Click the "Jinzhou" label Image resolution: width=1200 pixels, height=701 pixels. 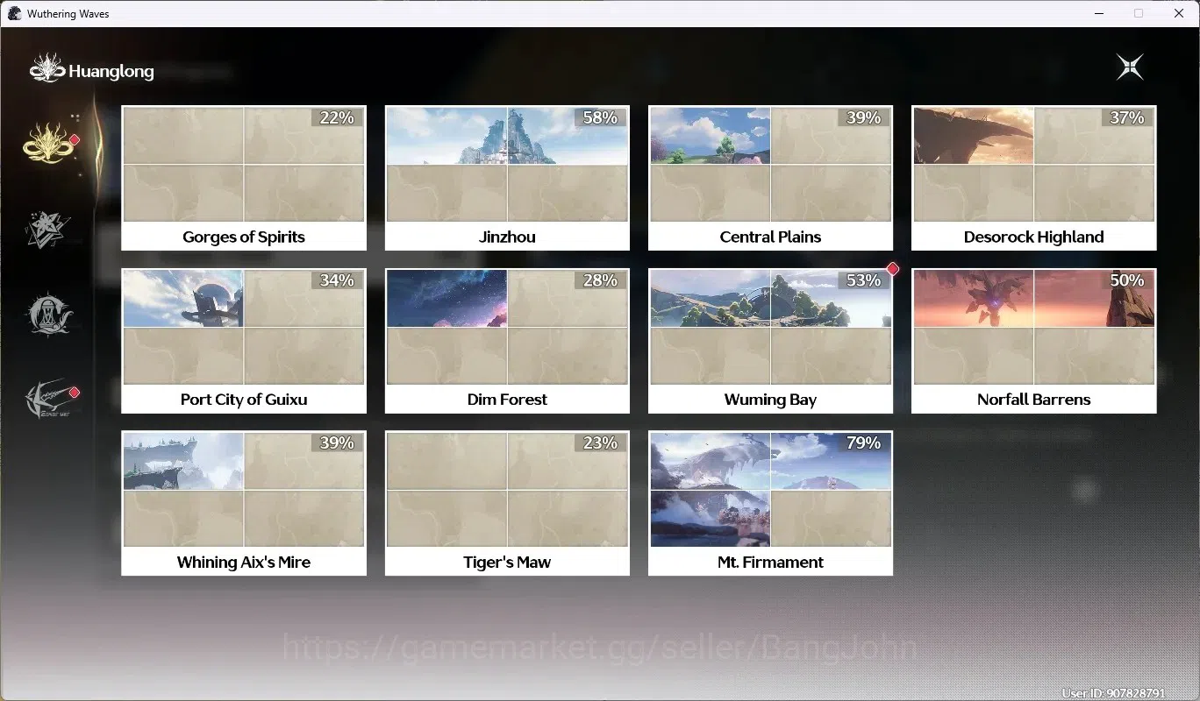(507, 237)
